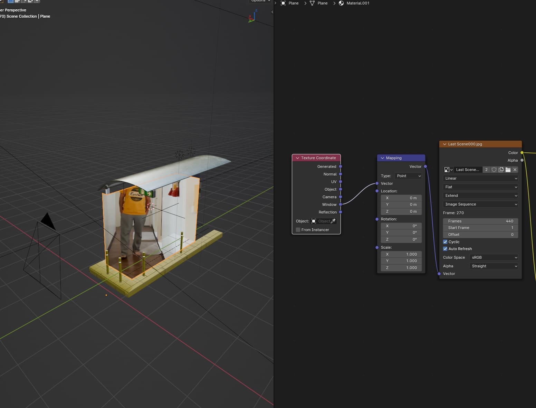This screenshot has width=536, height=408.
Task: Enable the From Instancer checkbox
Action: pos(298,230)
